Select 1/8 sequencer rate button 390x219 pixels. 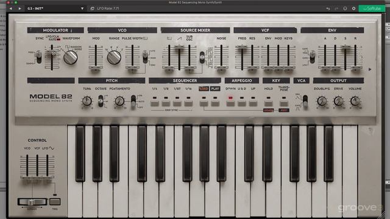click(x=166, y=103)
